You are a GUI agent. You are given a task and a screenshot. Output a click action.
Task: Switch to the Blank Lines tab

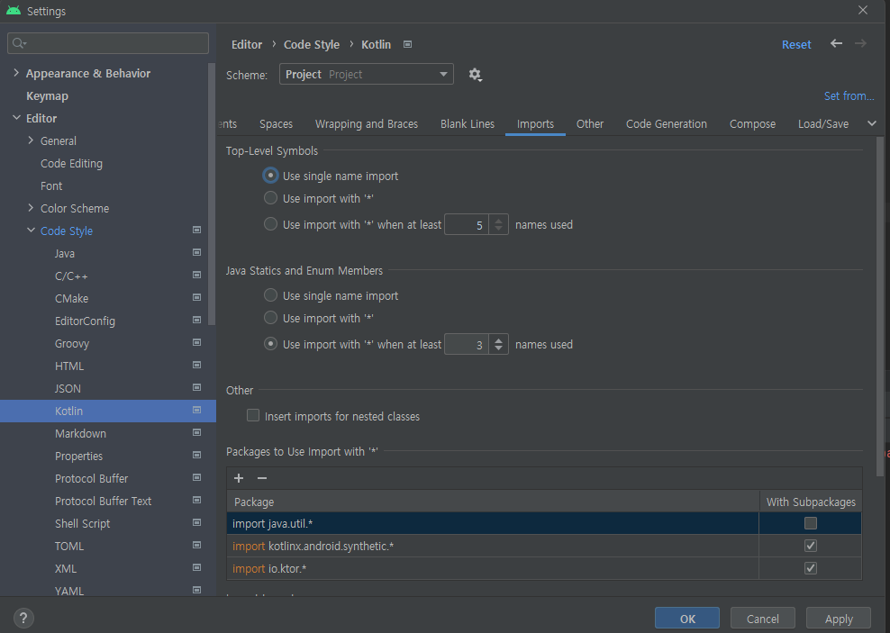tap(468, 123)
